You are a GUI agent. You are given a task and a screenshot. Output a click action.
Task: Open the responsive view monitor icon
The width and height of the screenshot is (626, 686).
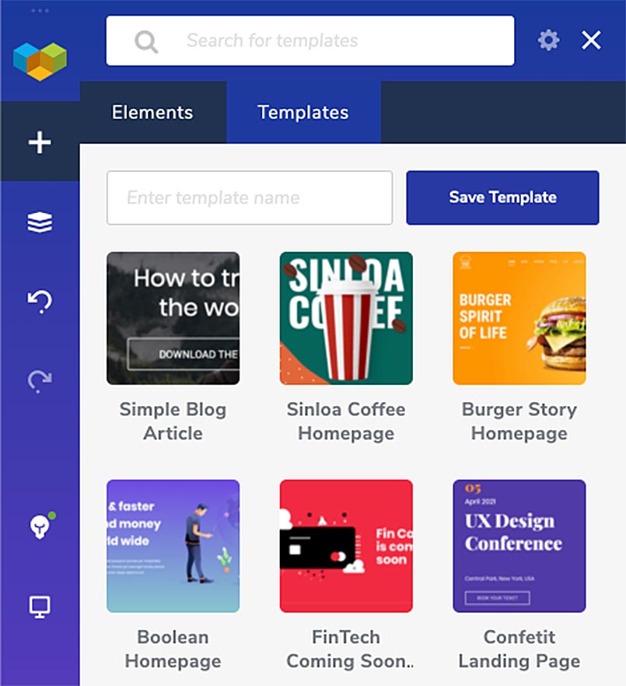pos(40,607)
